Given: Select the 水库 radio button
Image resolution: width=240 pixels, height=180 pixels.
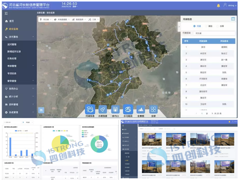Looking at the screenshot, I should coord(218,26).
